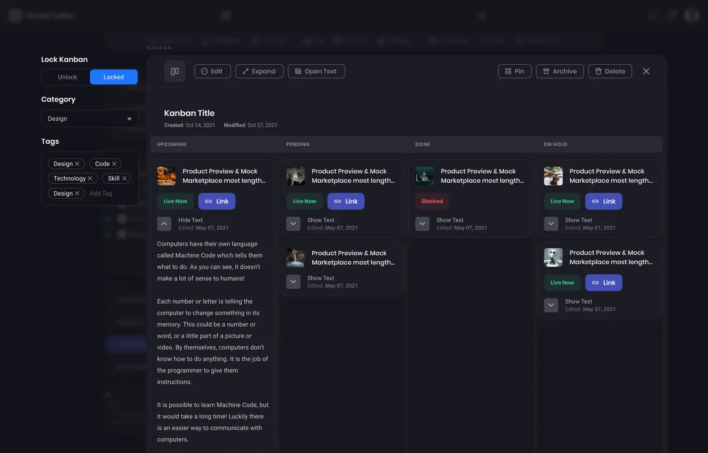Image resolution: width=708 pixels, height=453 pixels.
Task: Click the Open Text button
Action: (x=316, y=71)
